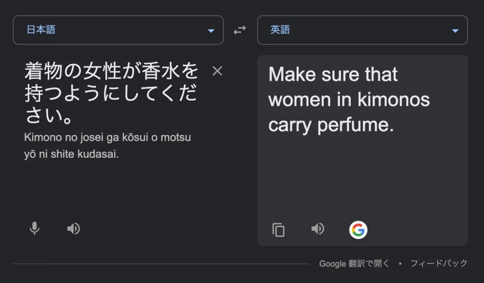Clear the Japanese source text with X
The image size is (484, 283).
coord(217,71)
